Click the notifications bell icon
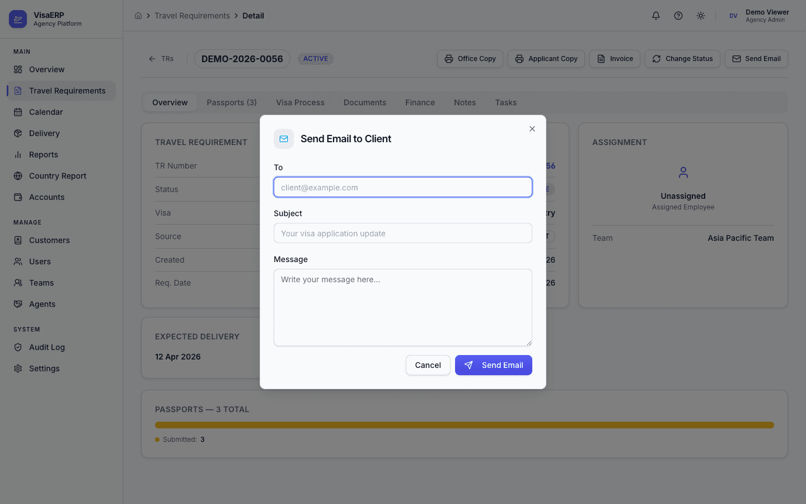Viewport: 806px width, 504px height. pyautogui.click(x=656, y=16)
